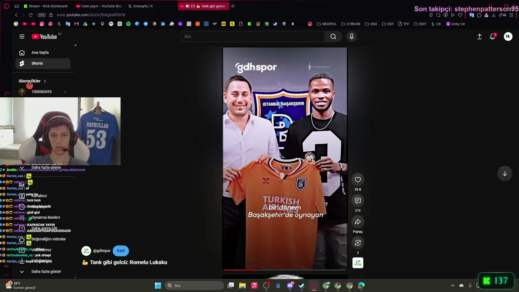Open the Unity C# bookmark
Viewport: 519px width, 292px height.
[455, 24]
